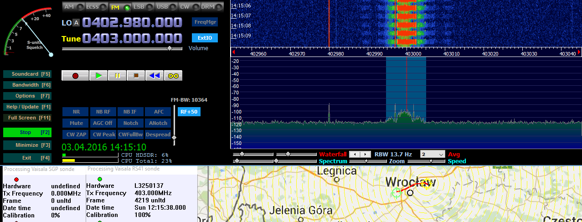Click the Tune frequency display
This screenshot has height=222, width=582.
tap(132, 38)
